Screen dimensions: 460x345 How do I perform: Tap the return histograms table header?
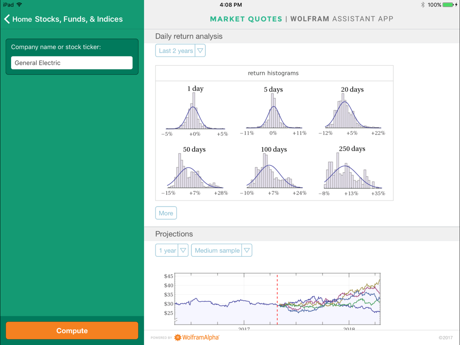pos(273,73)
